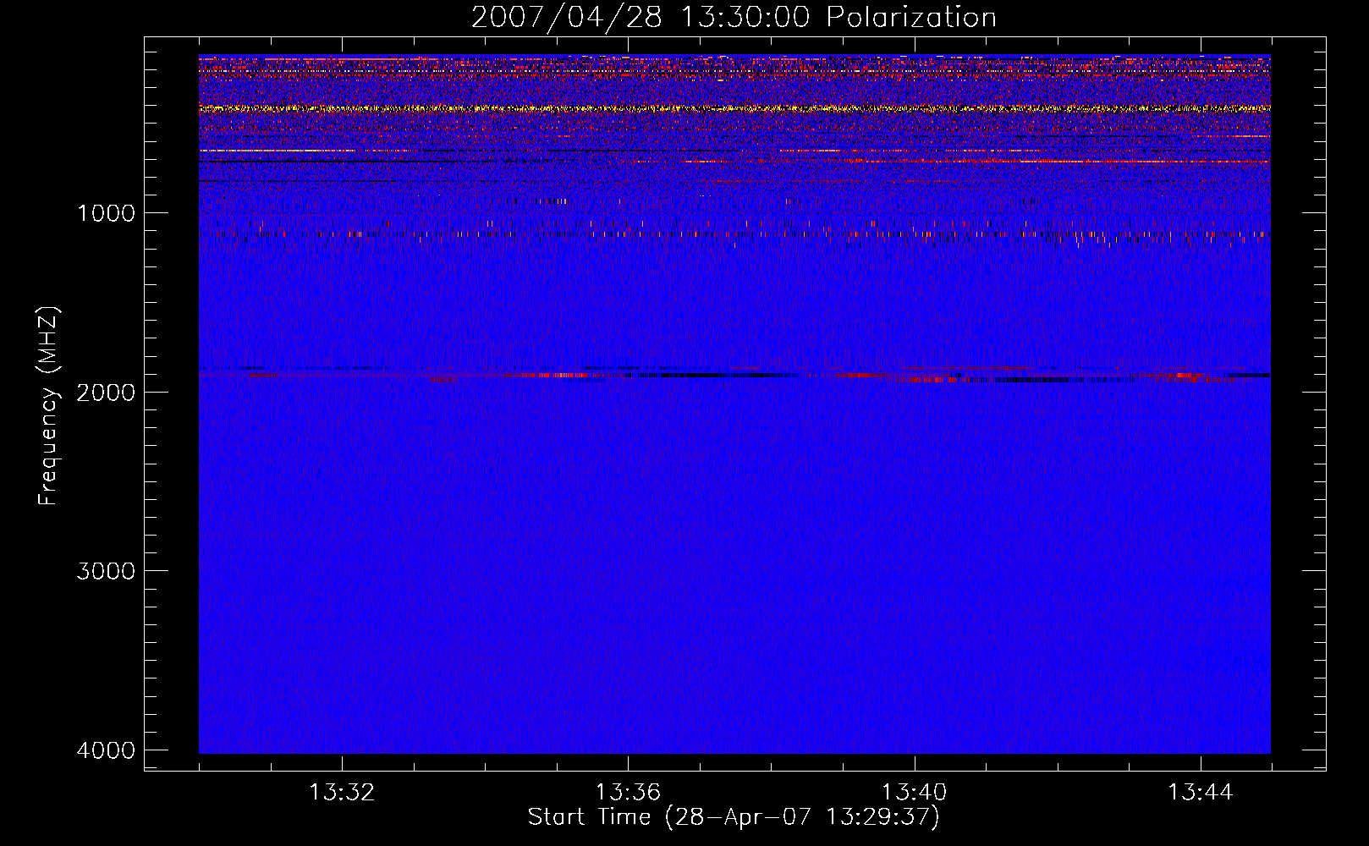Click the 13:36 time tick label
Screen dimensions: 1369x846
[628, 793]
